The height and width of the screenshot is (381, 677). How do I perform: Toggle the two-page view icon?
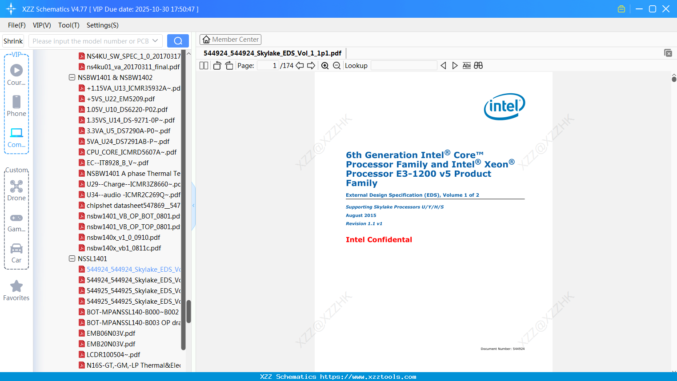(204, 65)
